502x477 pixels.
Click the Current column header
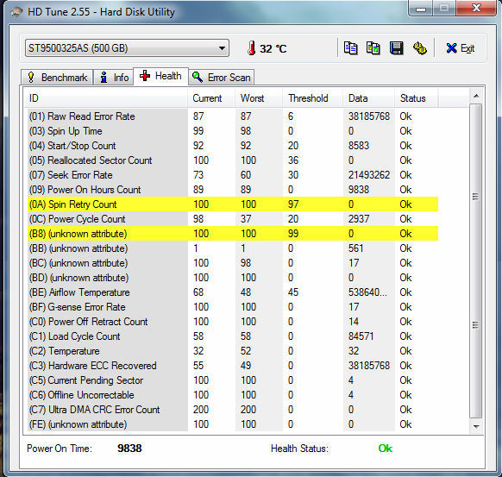click(x=211, y=98)
